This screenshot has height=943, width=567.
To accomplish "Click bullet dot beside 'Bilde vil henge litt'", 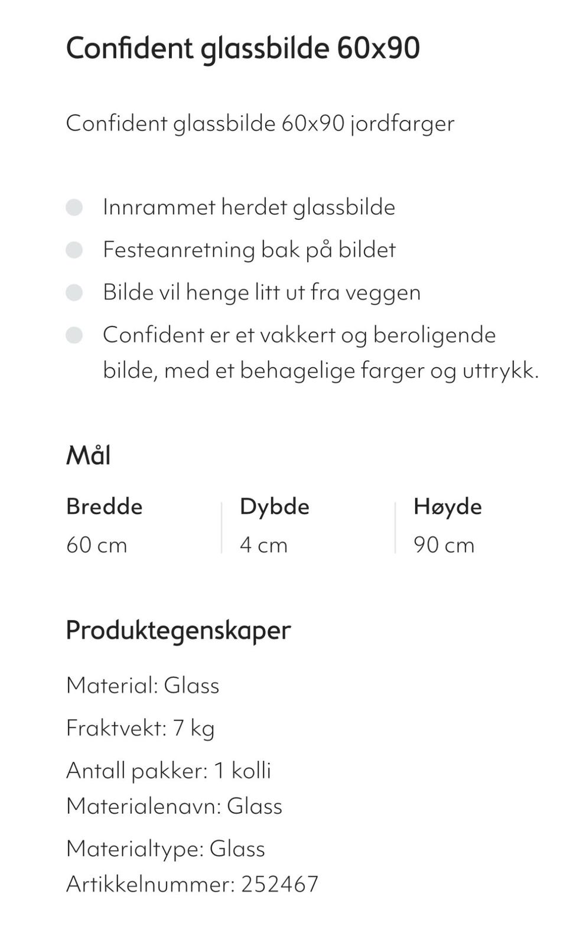I will tap(74, 292).
